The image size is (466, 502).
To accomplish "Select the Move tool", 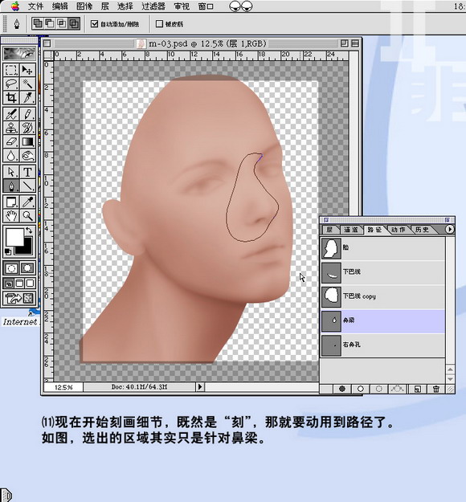I will 27,70.
